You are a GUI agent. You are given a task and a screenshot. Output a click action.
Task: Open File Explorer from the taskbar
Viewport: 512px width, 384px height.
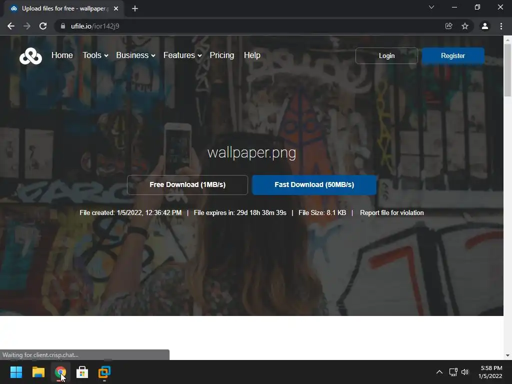click(38, 372)
